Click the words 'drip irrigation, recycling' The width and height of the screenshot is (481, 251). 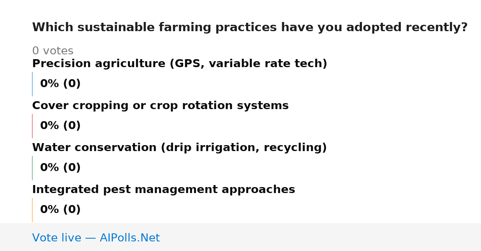(x=244, y=148)
